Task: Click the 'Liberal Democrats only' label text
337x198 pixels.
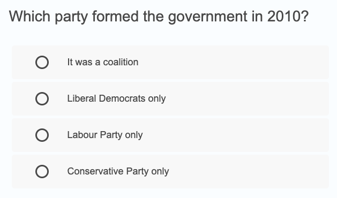Action: click(116, 98)
